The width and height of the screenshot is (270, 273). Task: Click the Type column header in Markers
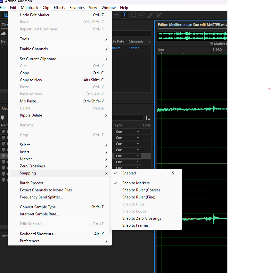(119, 125)
